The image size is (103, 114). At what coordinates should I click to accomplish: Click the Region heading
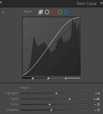25,88
